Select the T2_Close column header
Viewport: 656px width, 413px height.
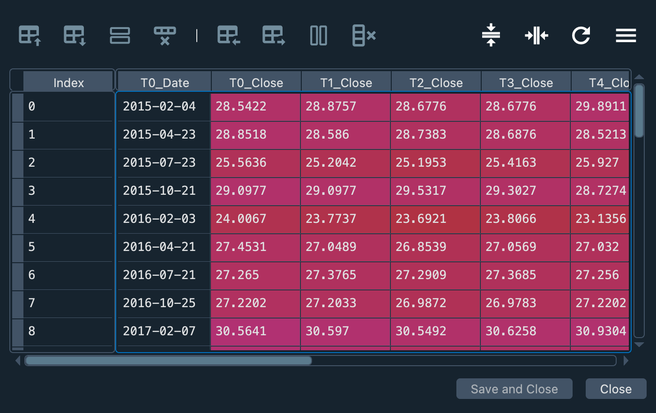(x=436, y=83)
